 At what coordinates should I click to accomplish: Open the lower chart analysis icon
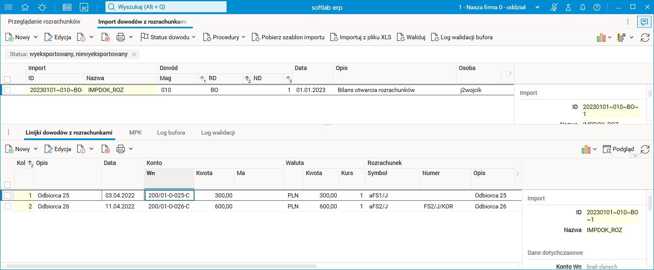(x=586, y=149)
